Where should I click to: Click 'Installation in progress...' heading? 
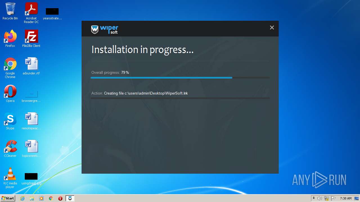[x=143, y=50]
